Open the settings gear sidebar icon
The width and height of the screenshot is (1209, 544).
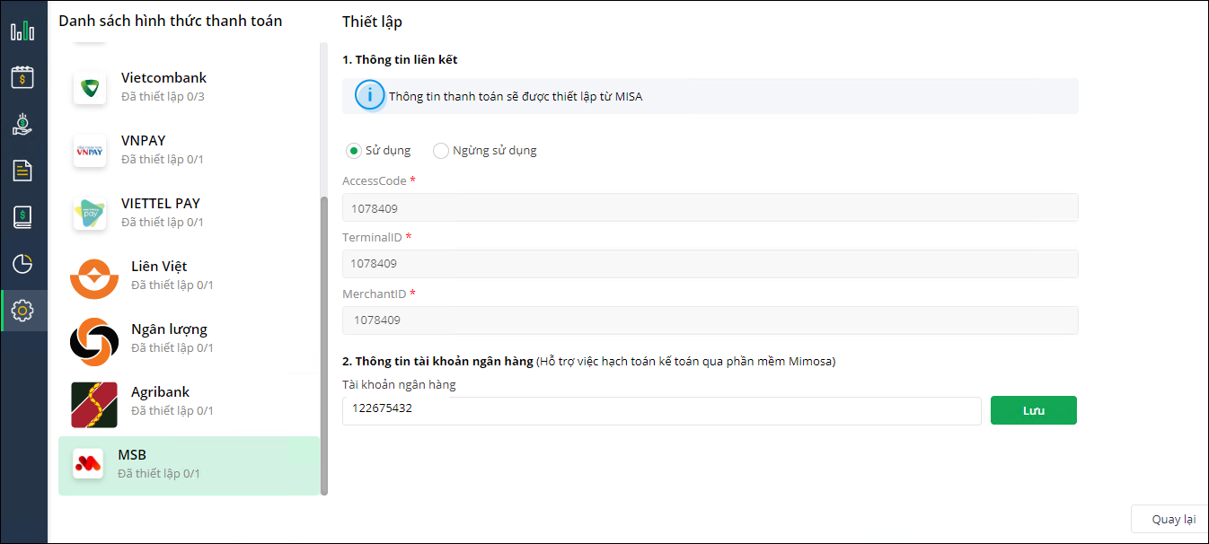(x=22, y=311)
